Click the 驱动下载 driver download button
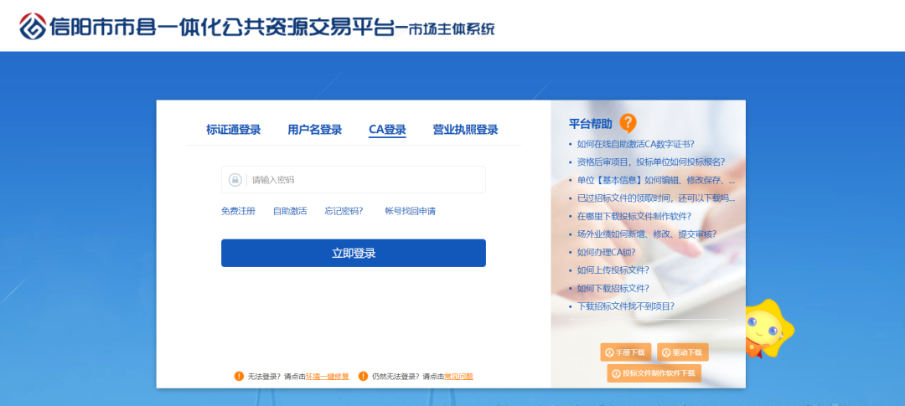 pos(682,352)
